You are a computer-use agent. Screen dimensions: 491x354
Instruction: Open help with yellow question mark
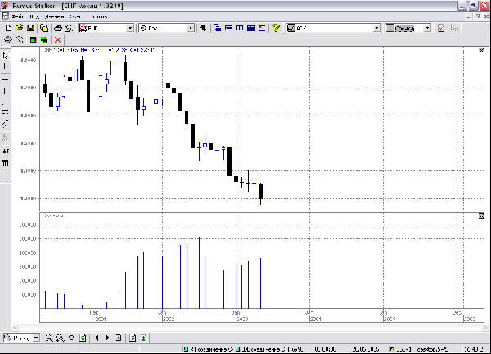276,28
